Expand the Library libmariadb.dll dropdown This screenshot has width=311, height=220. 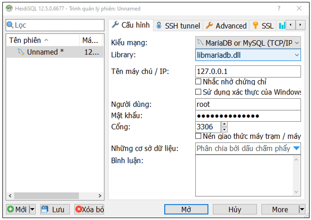(297, 55)
